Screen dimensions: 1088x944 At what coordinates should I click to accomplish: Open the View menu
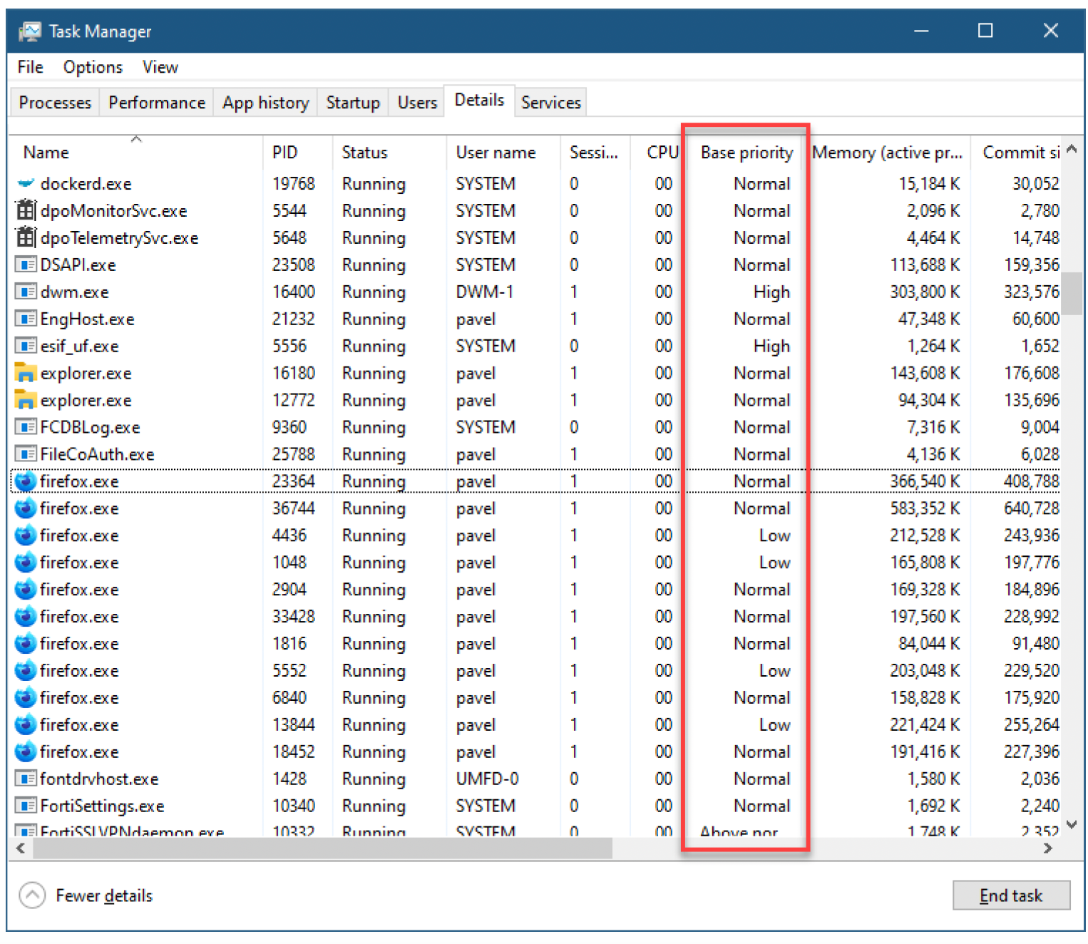coord(160,67)
